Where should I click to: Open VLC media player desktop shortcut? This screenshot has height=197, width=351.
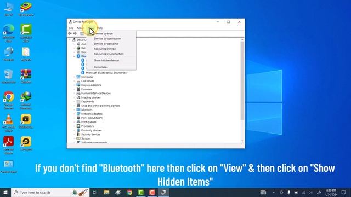point(9,123)
